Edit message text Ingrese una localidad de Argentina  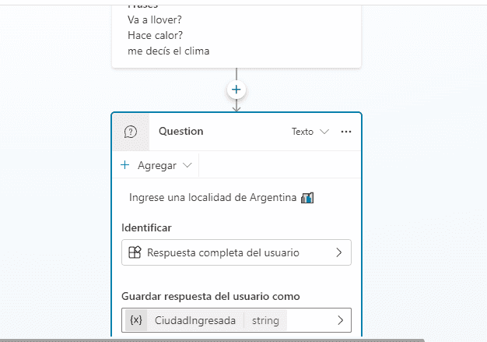tap(212, 198)
